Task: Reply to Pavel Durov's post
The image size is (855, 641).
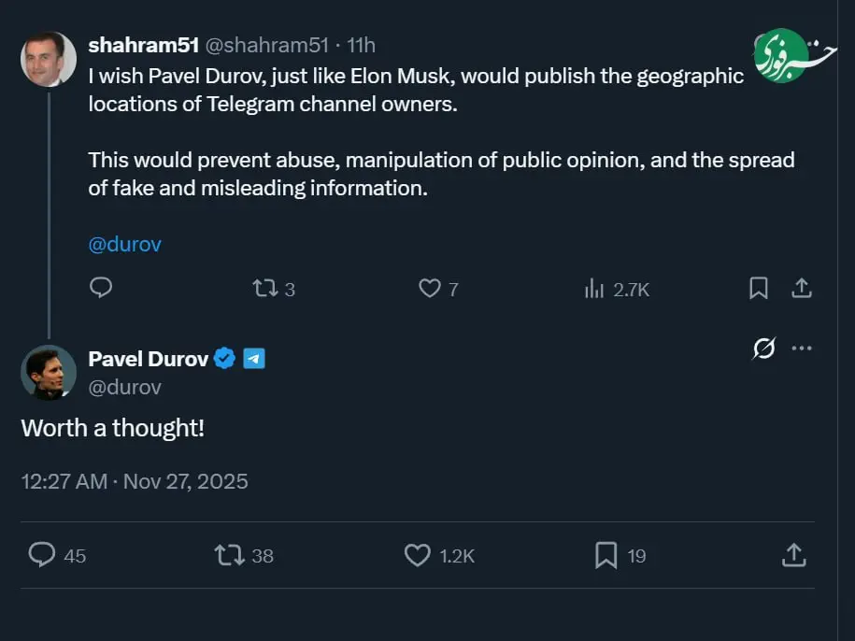Action: (42, 555)
